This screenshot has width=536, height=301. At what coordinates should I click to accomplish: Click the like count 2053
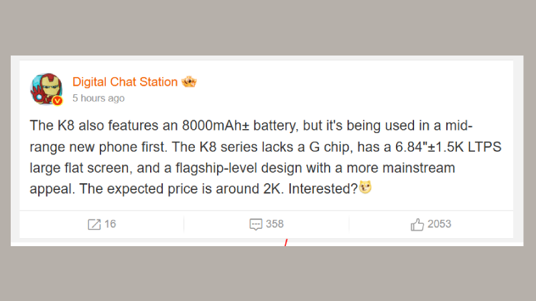(440, 225)
